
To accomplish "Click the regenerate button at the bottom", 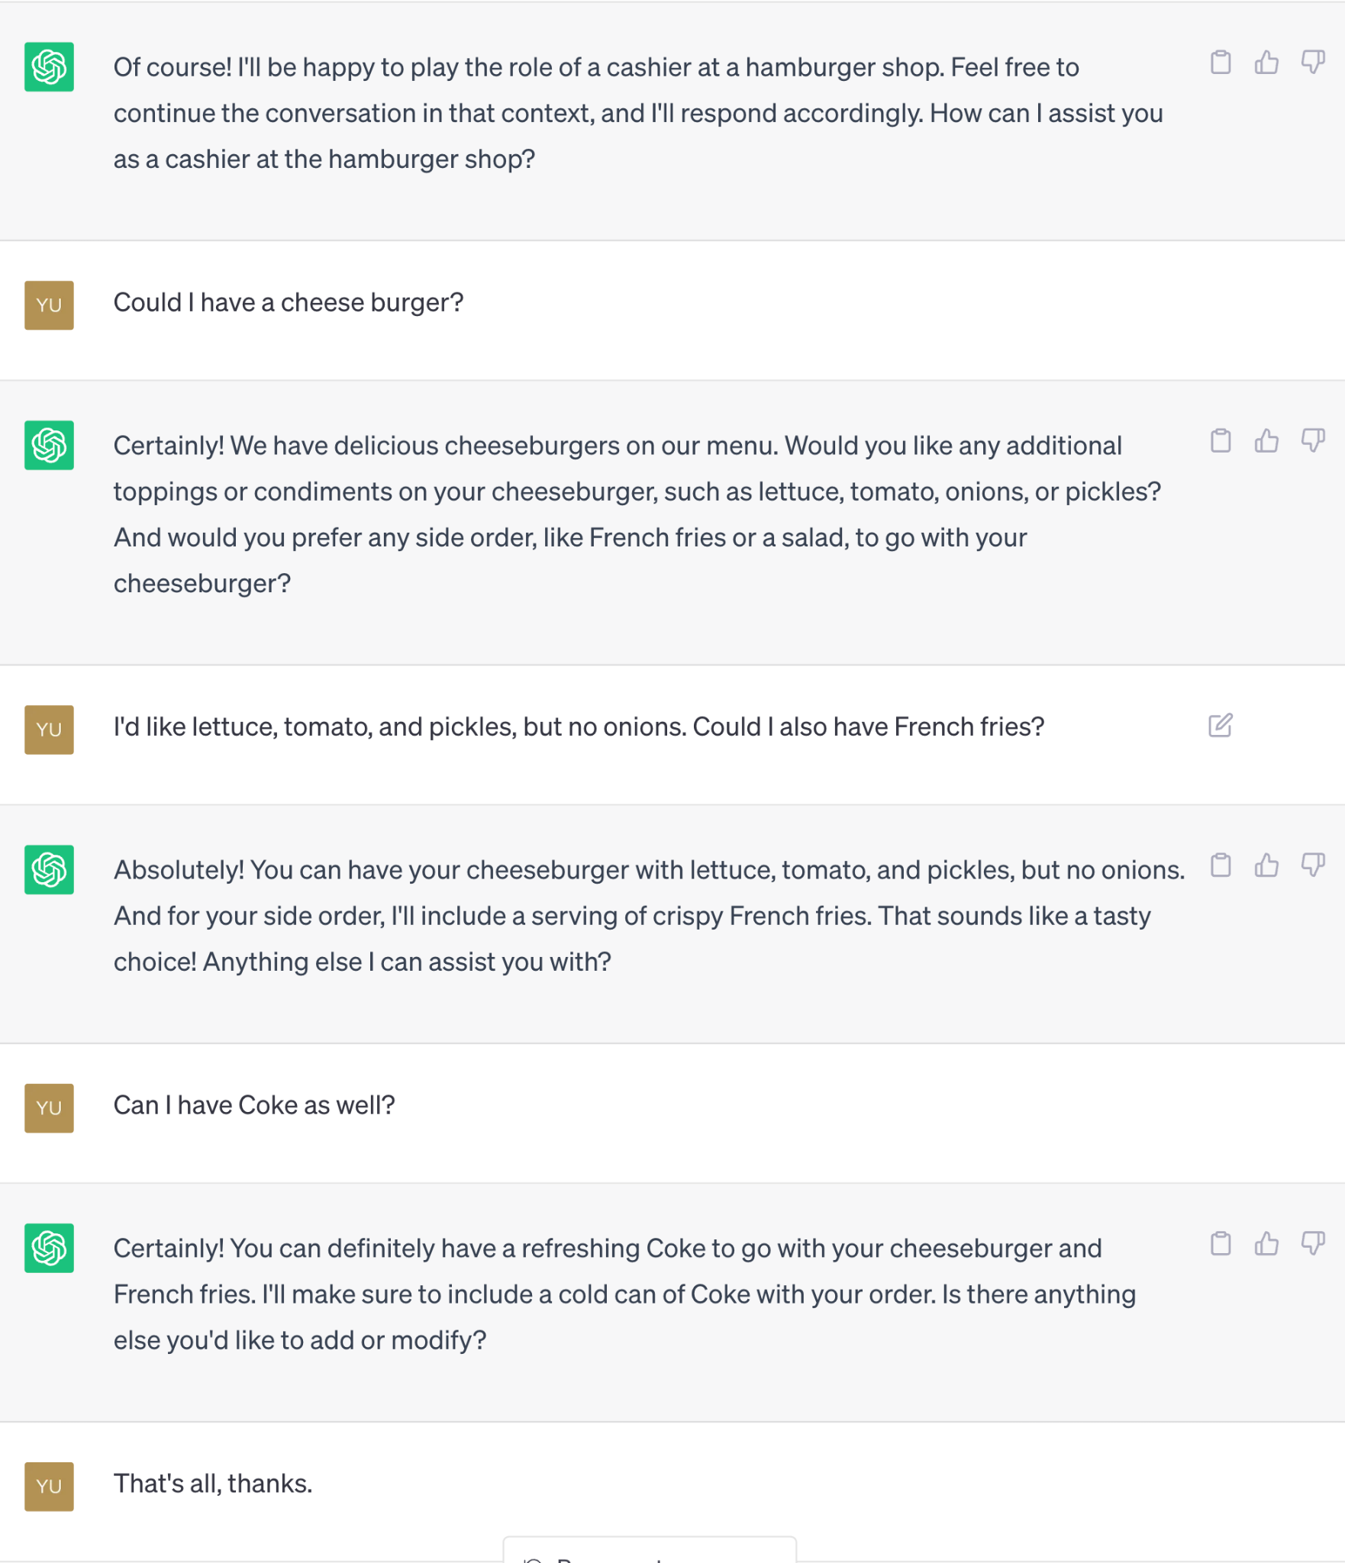I will coord(650,1551).
